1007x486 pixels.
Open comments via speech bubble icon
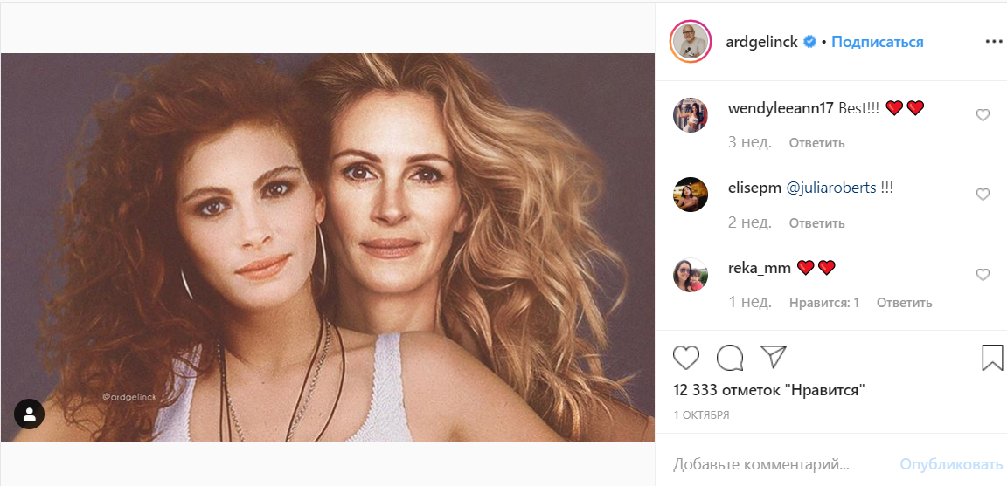tap(730, 358)
